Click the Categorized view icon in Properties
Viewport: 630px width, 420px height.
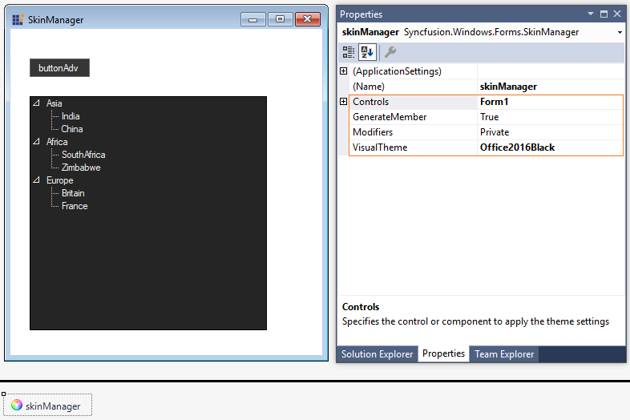(349, 52)
